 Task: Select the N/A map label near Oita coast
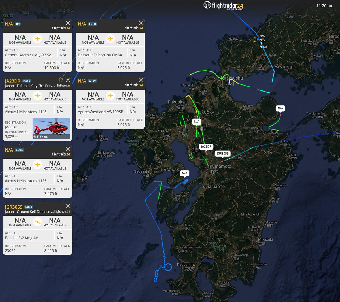tap(280, 108)
